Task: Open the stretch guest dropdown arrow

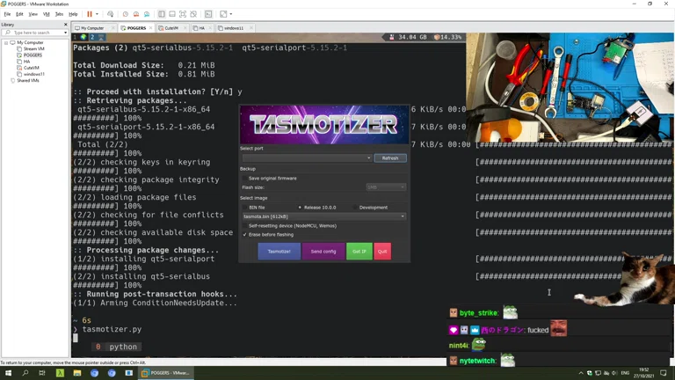Action: (231, 14)
